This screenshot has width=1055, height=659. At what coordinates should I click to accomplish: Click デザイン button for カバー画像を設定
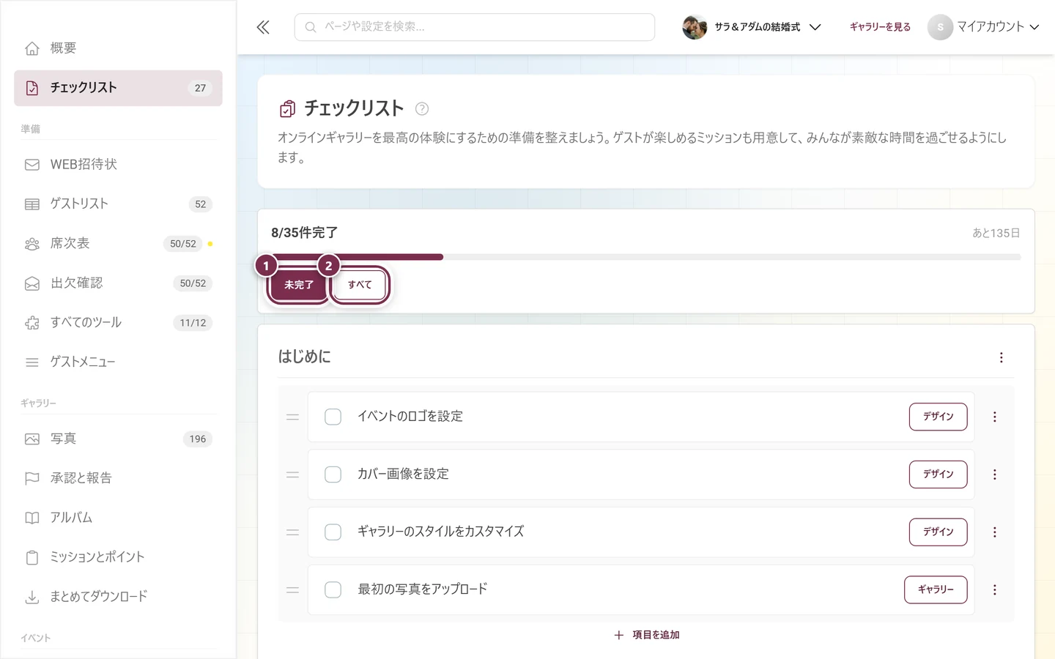coord(938,474)
